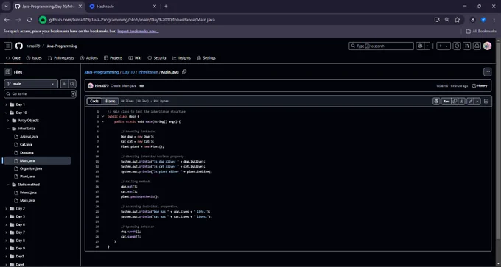Open the Raw file view
Screen dimensions: 501x267
pyautogui.click(x=446, y=101)
